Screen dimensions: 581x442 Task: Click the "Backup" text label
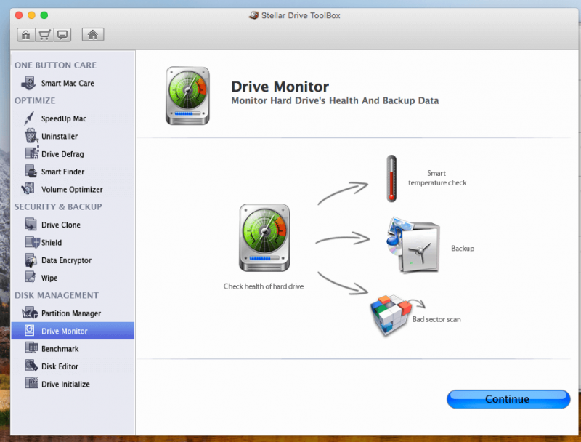tap(463, 249)
